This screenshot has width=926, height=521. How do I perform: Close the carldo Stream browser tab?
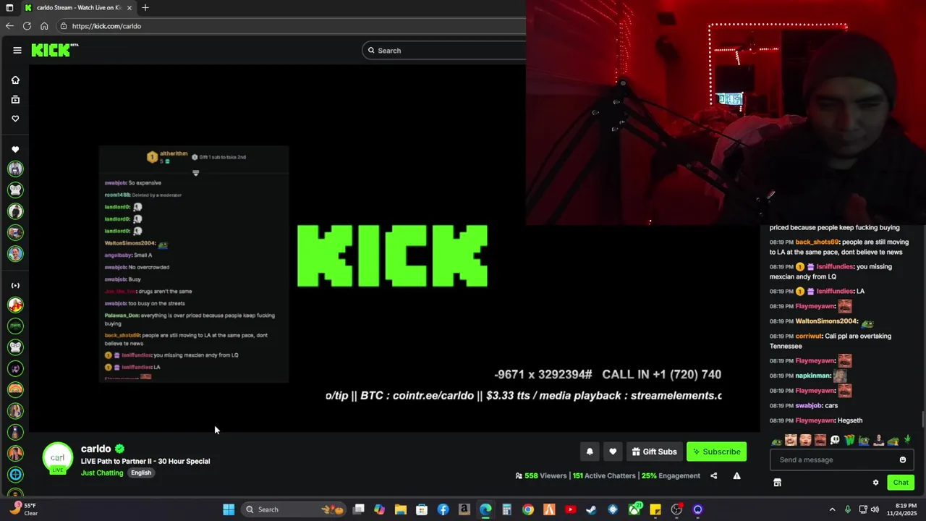tap(129, 7)
